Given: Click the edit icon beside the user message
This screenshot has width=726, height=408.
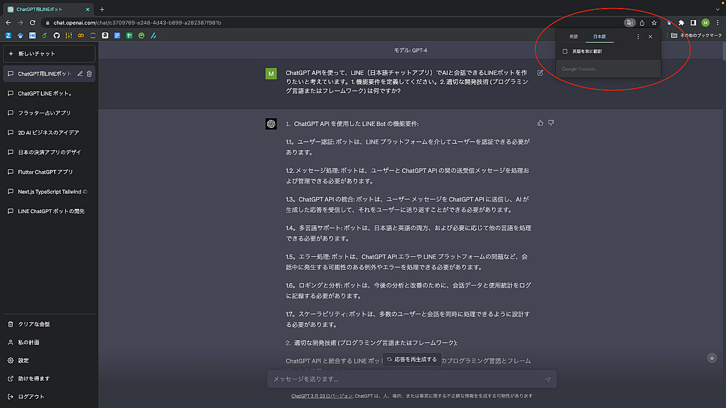Looking at the screenshot, I should pyautogui.click(x=540, y=72).
